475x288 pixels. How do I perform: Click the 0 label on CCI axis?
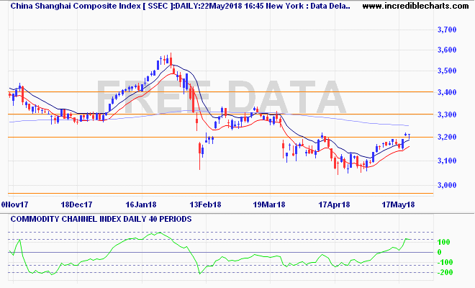coord(440,252)
